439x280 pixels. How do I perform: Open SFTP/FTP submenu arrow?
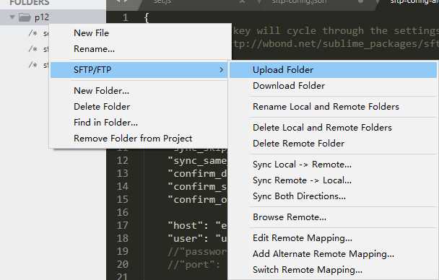point(222,70)
